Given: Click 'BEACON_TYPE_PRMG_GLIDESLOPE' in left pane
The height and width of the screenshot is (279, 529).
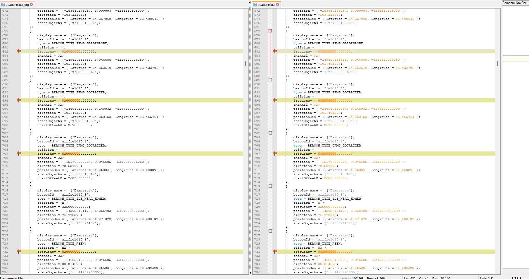Looking at the screenshot, I should pos(79,43).
